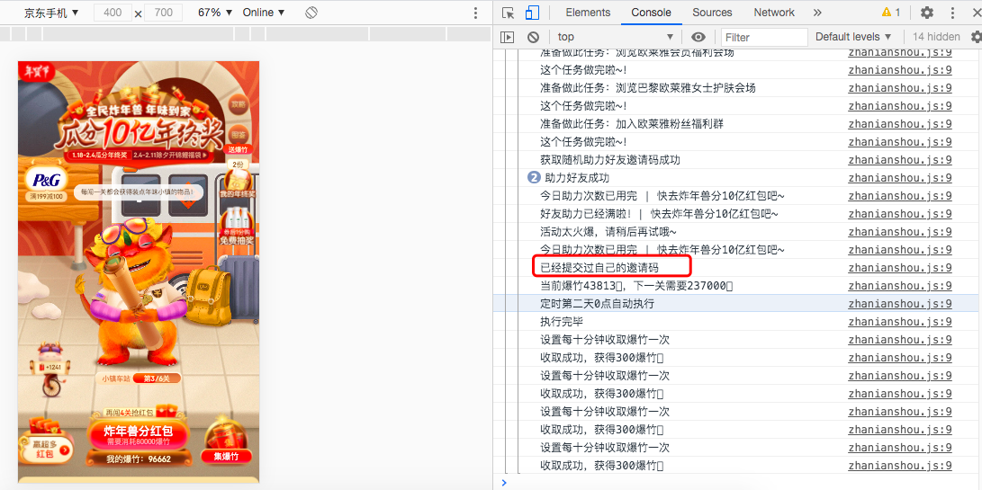Click the warning count badge
The height and width of the screenshot is (490, 982).
click(x=891, y=13)
